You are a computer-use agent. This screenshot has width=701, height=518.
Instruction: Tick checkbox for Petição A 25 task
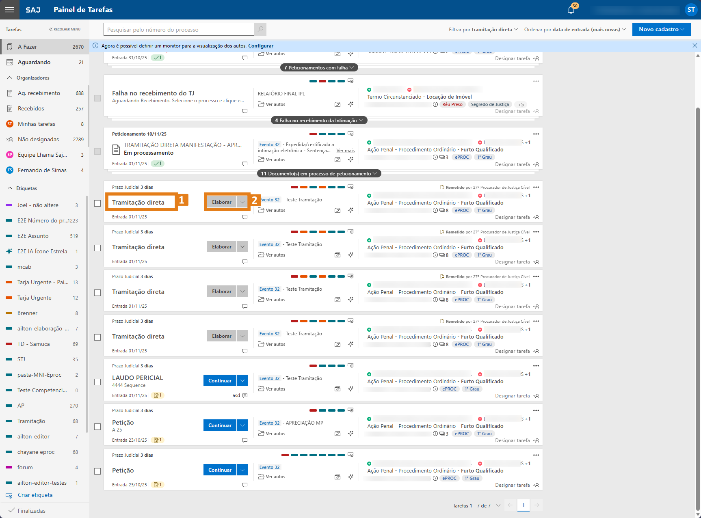[97, 427]
